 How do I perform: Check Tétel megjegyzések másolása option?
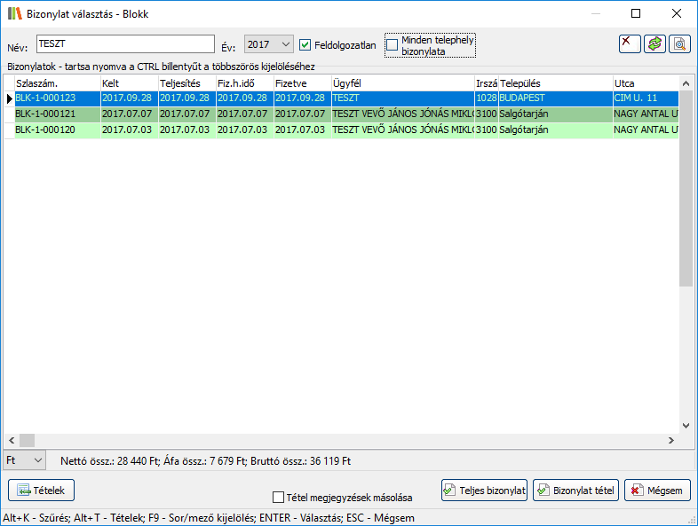[279, 498]
